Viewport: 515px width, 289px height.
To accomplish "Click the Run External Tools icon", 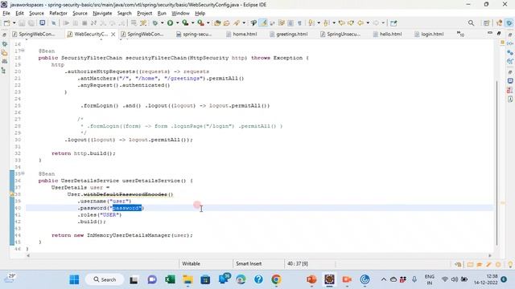I will click(200, 23).
